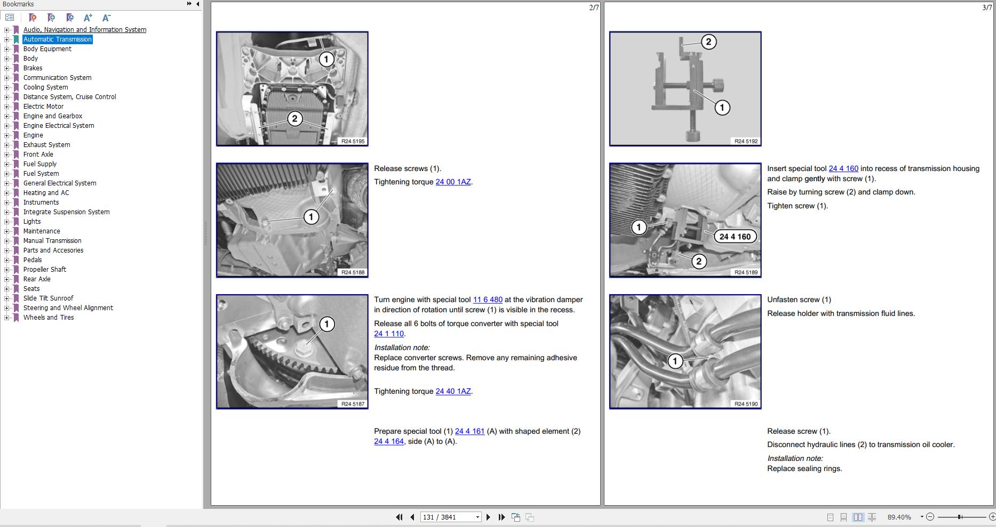Viewport: 996px width, 527px height.
Task: Open shaped element link 24 4 164
Action: click(x=389, y=441)
